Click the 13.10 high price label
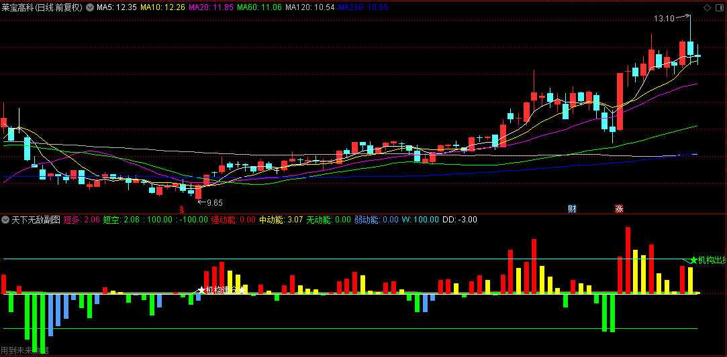This screenshot has width=727, height=357. tap(664, 19)
